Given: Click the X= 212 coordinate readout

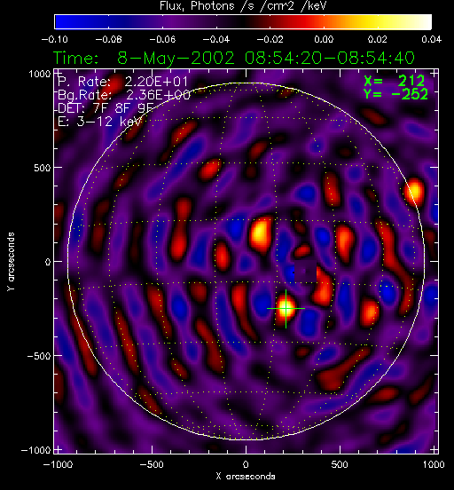Looking at the screenshot, I should coord(395,82).
